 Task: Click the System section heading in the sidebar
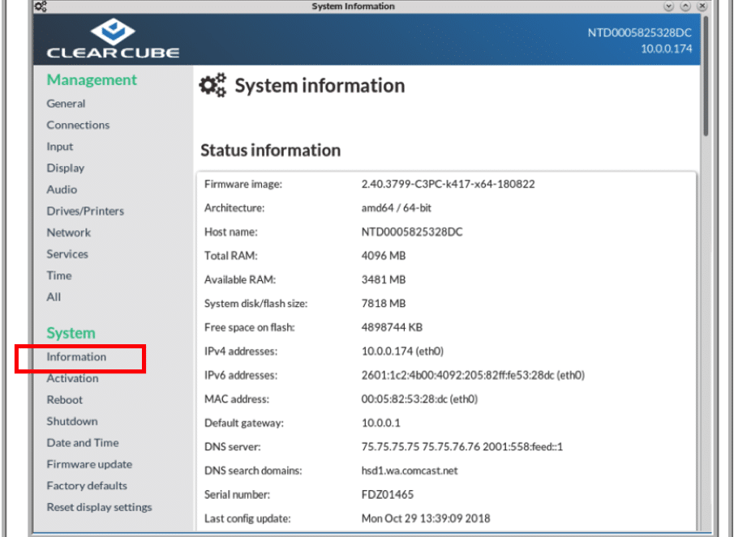(x=71, y=333)
